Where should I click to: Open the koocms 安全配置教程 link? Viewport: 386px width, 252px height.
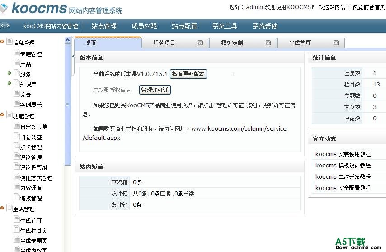(x=343, y=188)
